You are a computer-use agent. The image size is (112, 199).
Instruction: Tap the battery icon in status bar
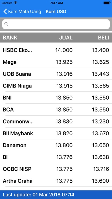click(x=107, y=3)
